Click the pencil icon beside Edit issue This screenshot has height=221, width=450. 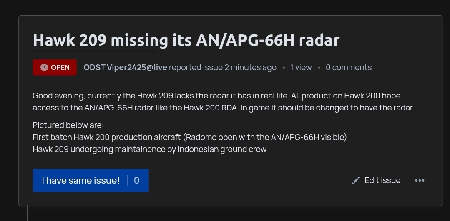tap(356, 180)
